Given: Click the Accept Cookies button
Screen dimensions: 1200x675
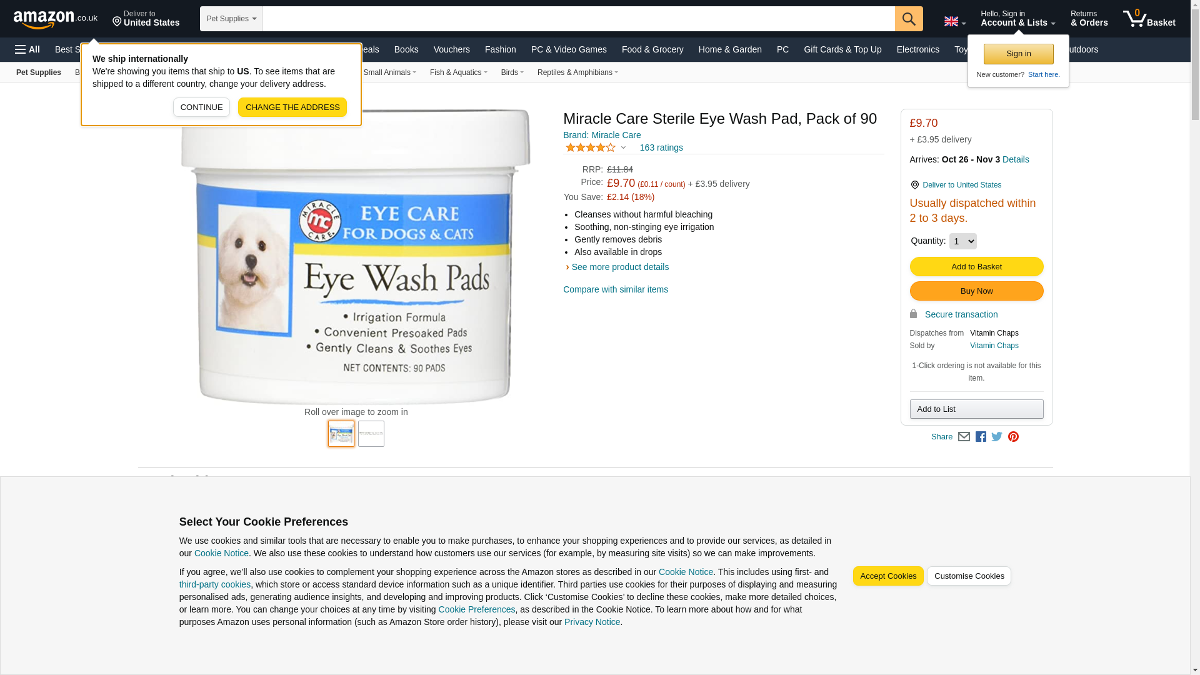Looking at the screenshot, I should pyautogui.click(x=888, y=576).
